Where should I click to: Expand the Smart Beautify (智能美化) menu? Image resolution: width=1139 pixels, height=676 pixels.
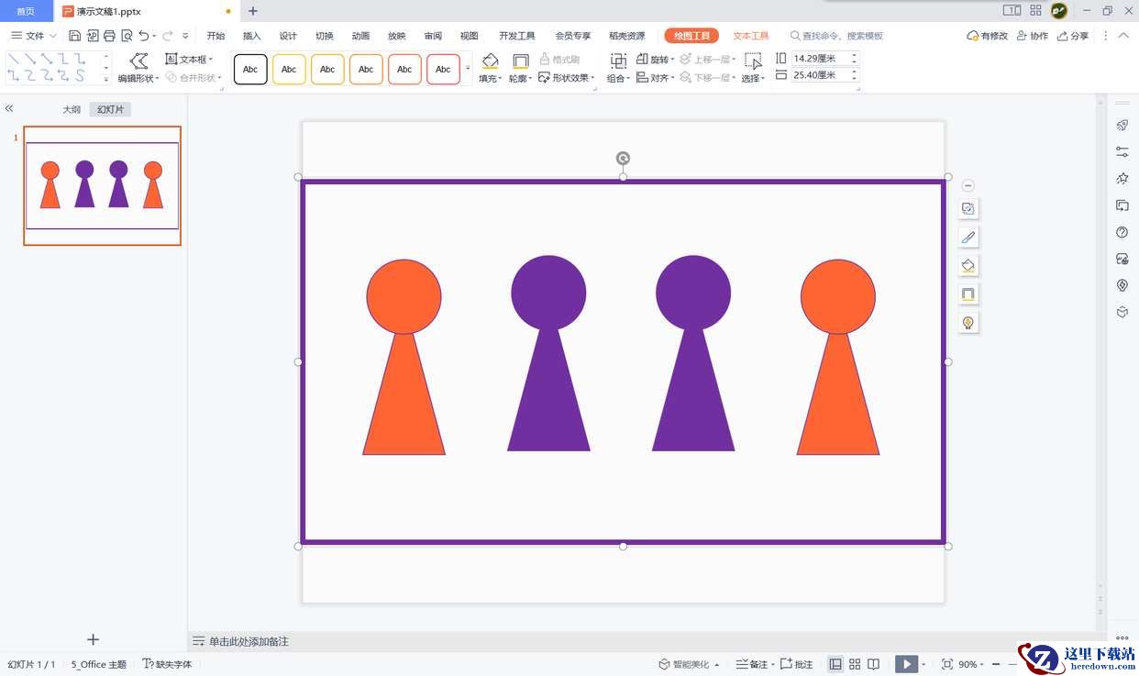(717, 664)
